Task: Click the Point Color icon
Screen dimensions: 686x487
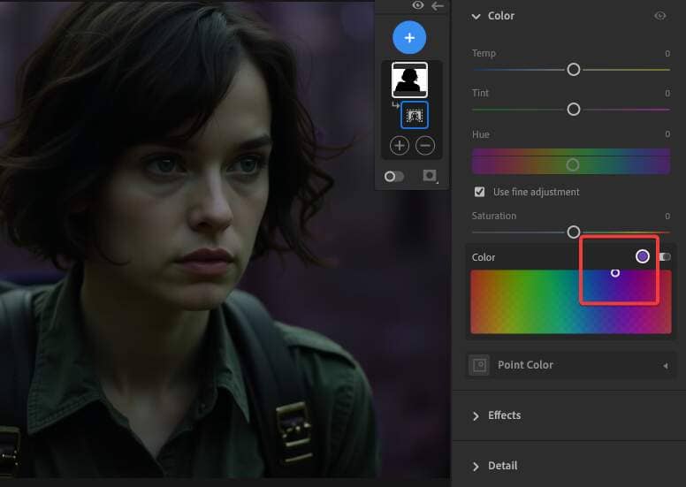Action: point(479,365)
